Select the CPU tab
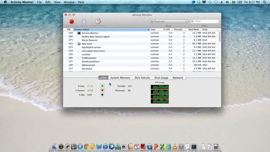 pos(103,78)
